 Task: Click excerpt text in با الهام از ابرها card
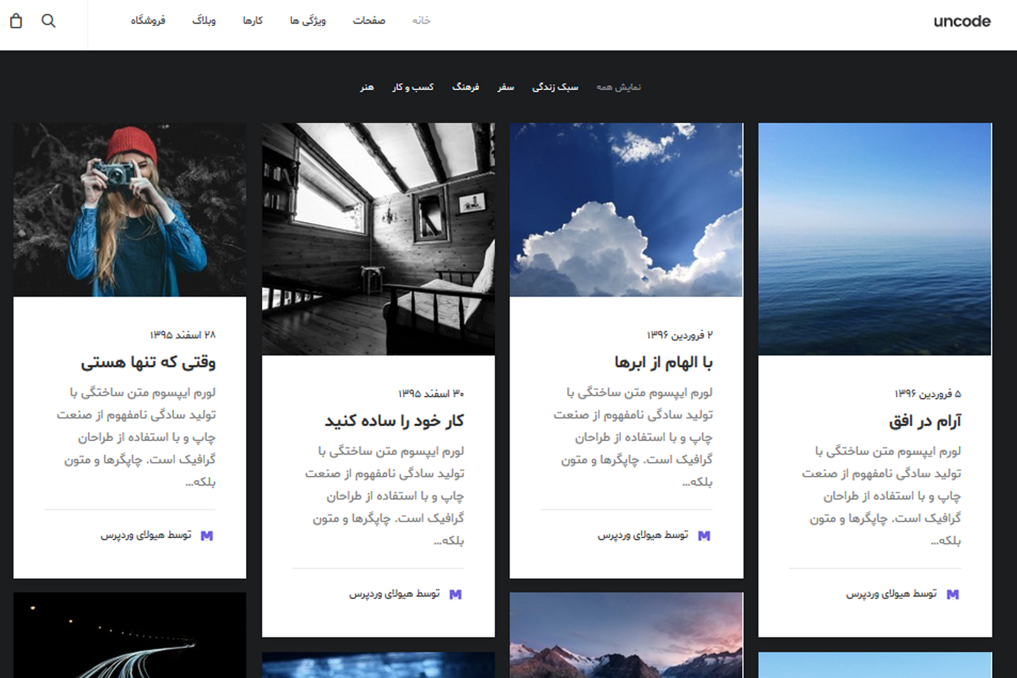[632, 437]
